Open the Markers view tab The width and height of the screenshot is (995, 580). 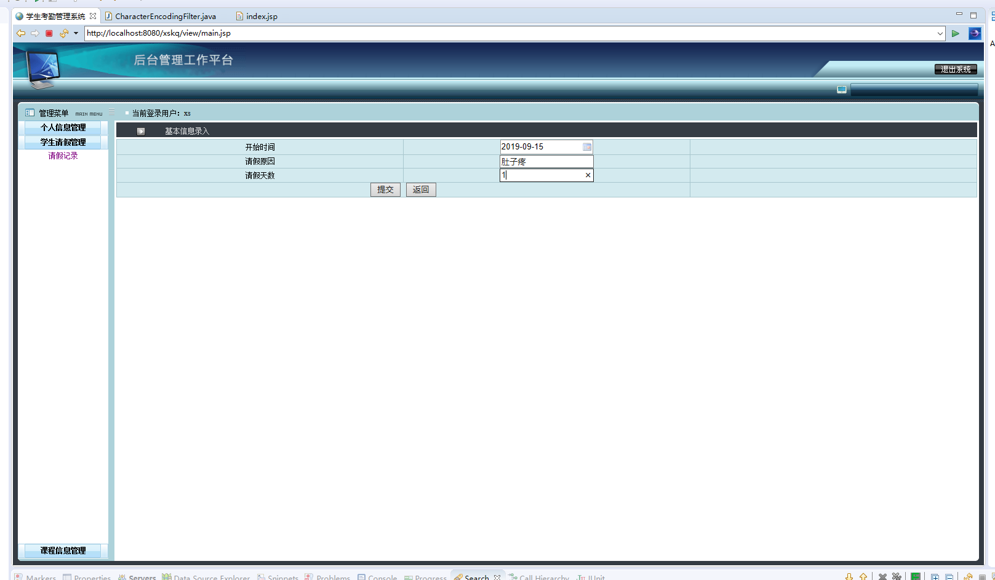coord(35,577)
